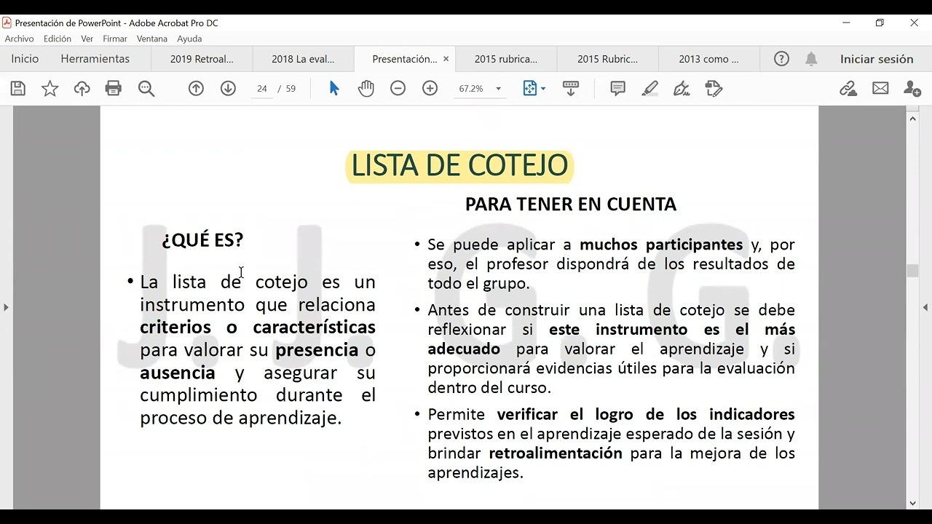Go to previous page with up arrow
Screen dimensions: 932x524
(x=196, y=89)
